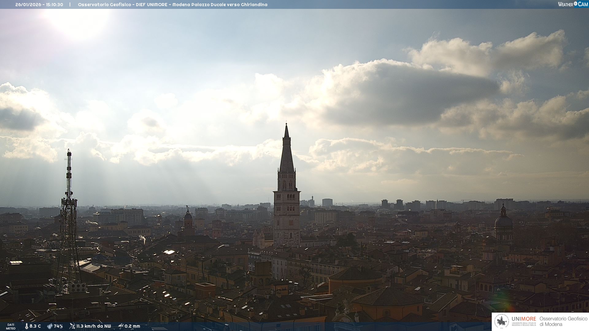Click the 8.3 C temperature reading
This screenshot has width=589, height=331.
[x=35, y=326]
